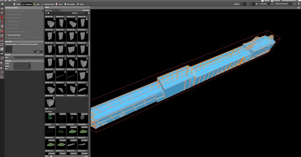This screenshot has width=301, height=157.
Task: Open the Project mode tab
Action: pos(17,4)
